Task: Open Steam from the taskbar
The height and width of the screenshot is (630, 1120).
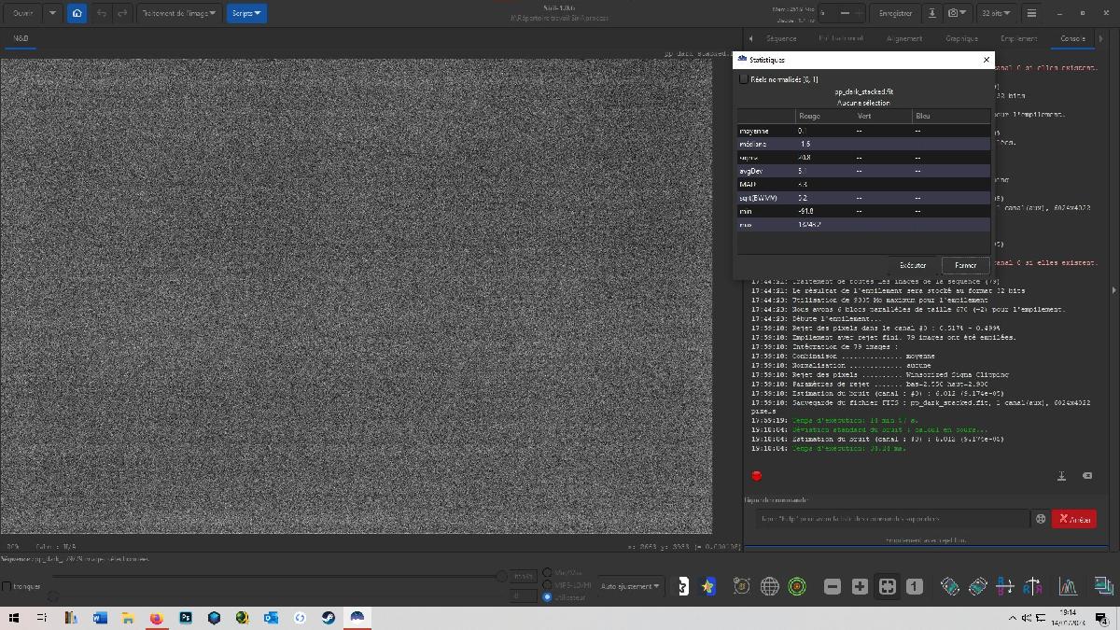Action: point(329,618)
